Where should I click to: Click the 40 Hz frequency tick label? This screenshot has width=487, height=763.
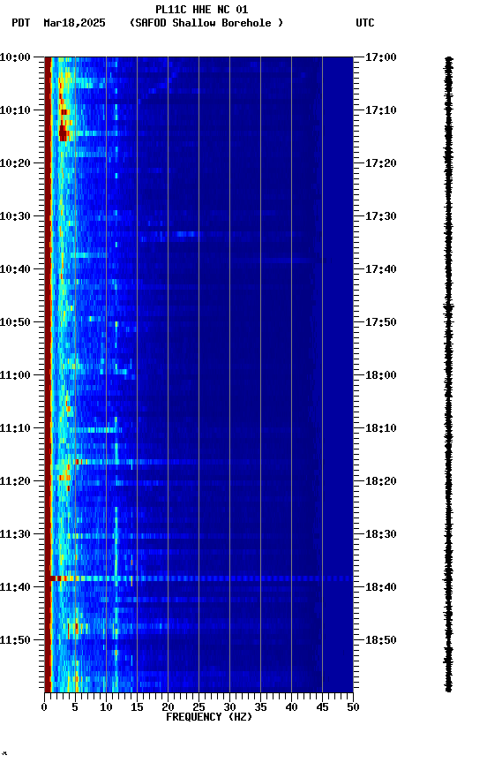click(x=291, y=707)
